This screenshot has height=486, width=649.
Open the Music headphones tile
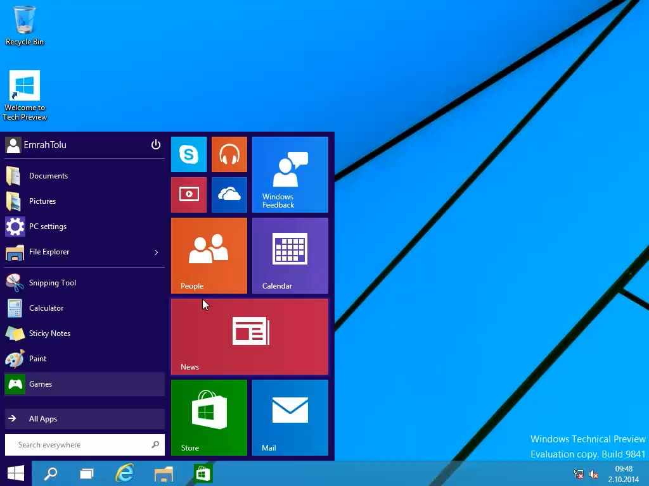click(x=229, y=154)
